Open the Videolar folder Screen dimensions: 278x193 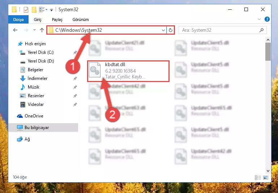36,104
